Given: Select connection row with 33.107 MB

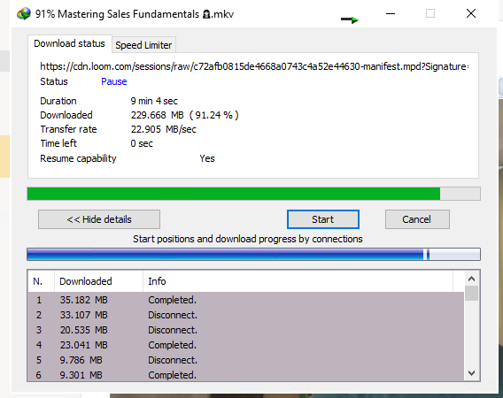Looking at the screenshot, I should pos(246,315).
